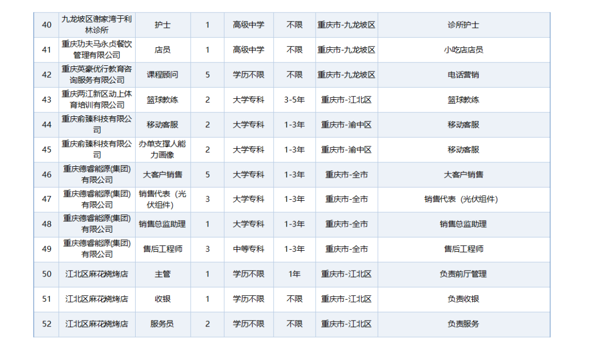The image size is (593, 349).
Task: Select the 课程顾问 position cell
Action: pyautogui.click(x=162, y=75)
